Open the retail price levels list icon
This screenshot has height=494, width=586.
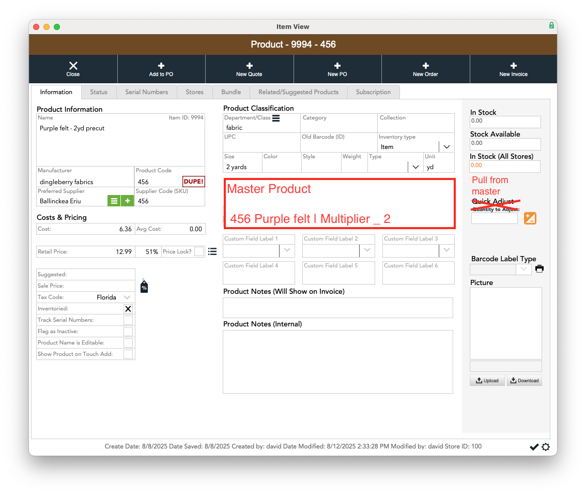[x=212, y=251]
